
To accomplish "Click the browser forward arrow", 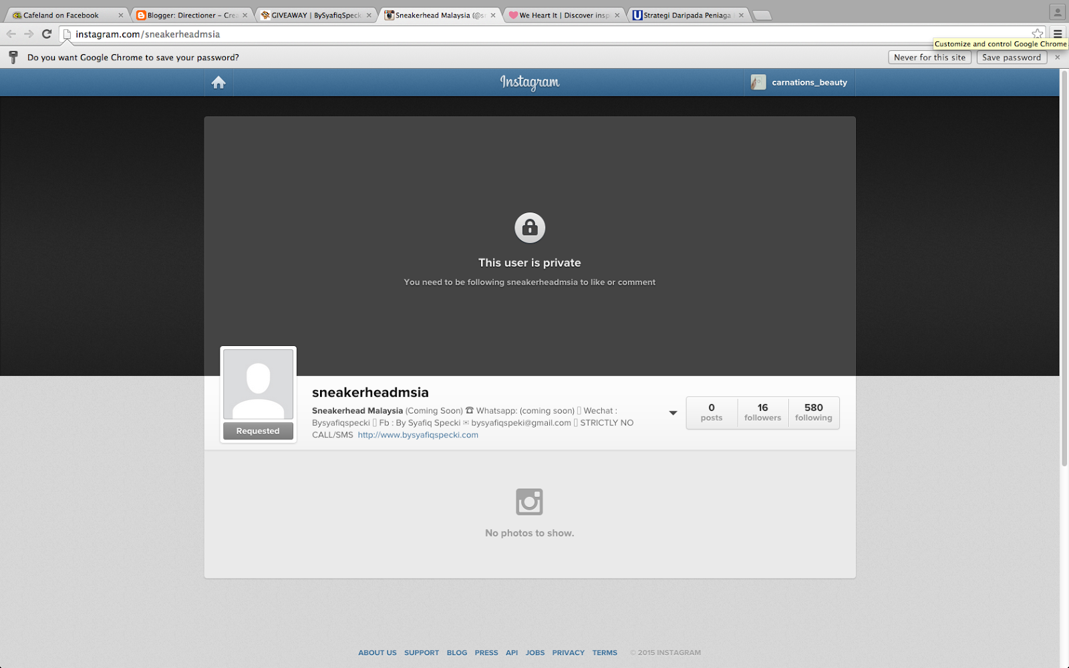I will pyautogui.click(x=29, y=34).
